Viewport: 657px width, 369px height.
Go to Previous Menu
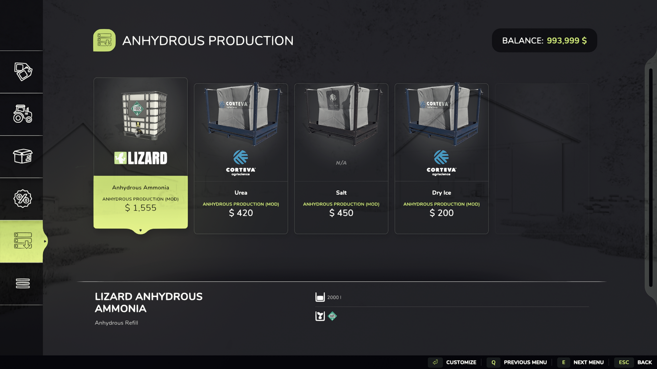coord(525,362)
